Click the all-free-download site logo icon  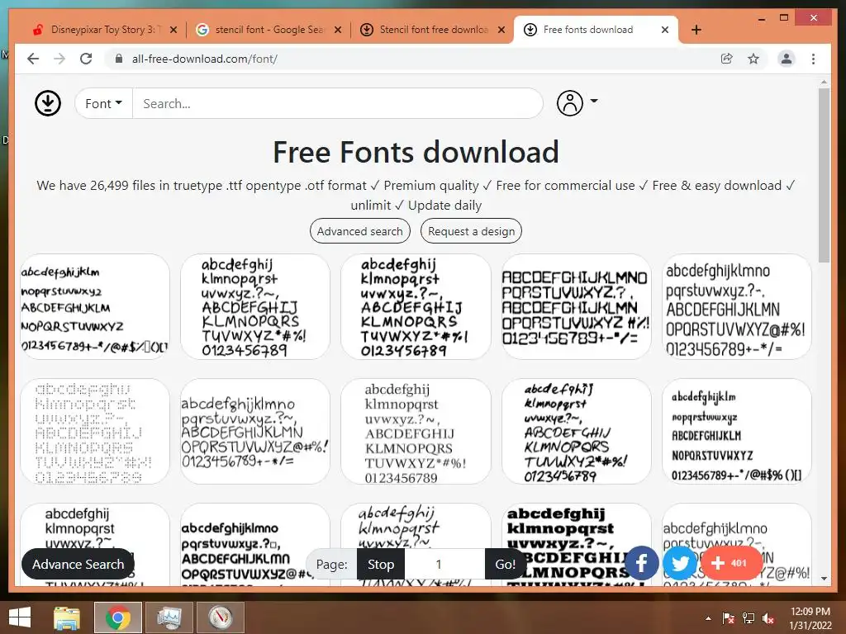click(48, 103)
